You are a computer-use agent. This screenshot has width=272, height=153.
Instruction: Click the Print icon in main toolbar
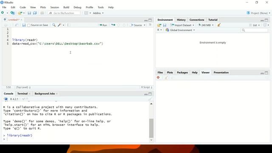[42, 13]
